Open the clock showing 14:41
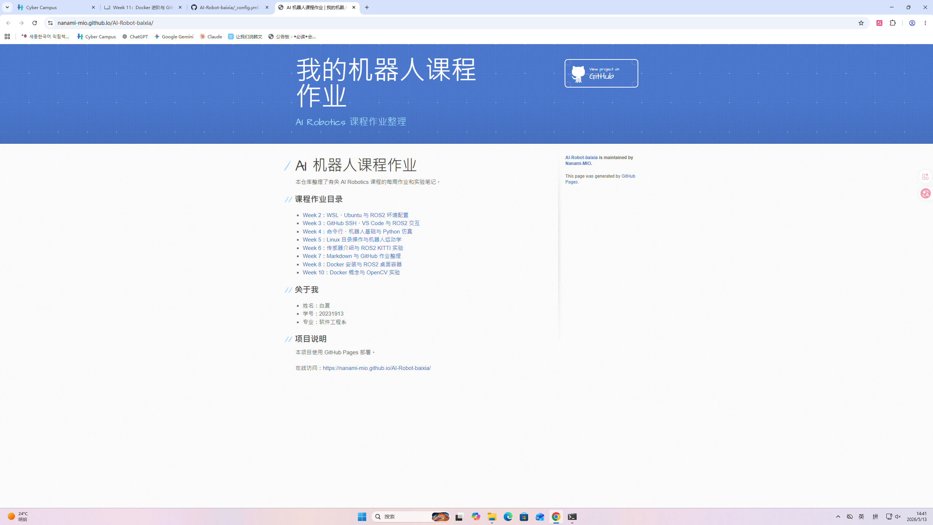The image size is (933, 525). point(917,517)
